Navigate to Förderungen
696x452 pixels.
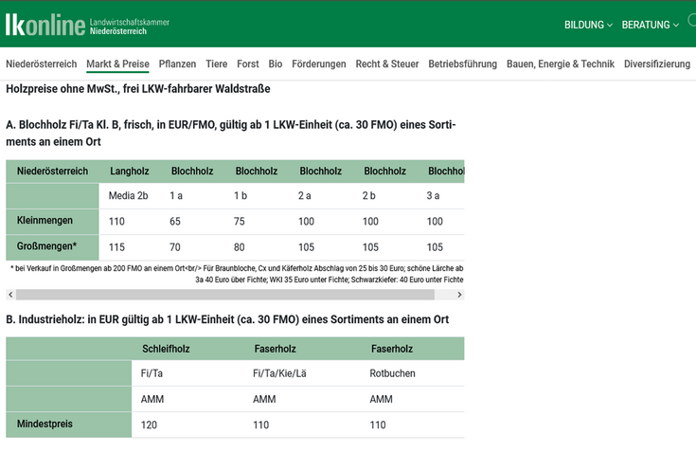[319, 63]
